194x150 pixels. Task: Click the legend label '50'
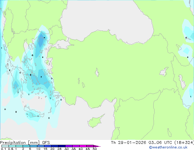[95, 149]
